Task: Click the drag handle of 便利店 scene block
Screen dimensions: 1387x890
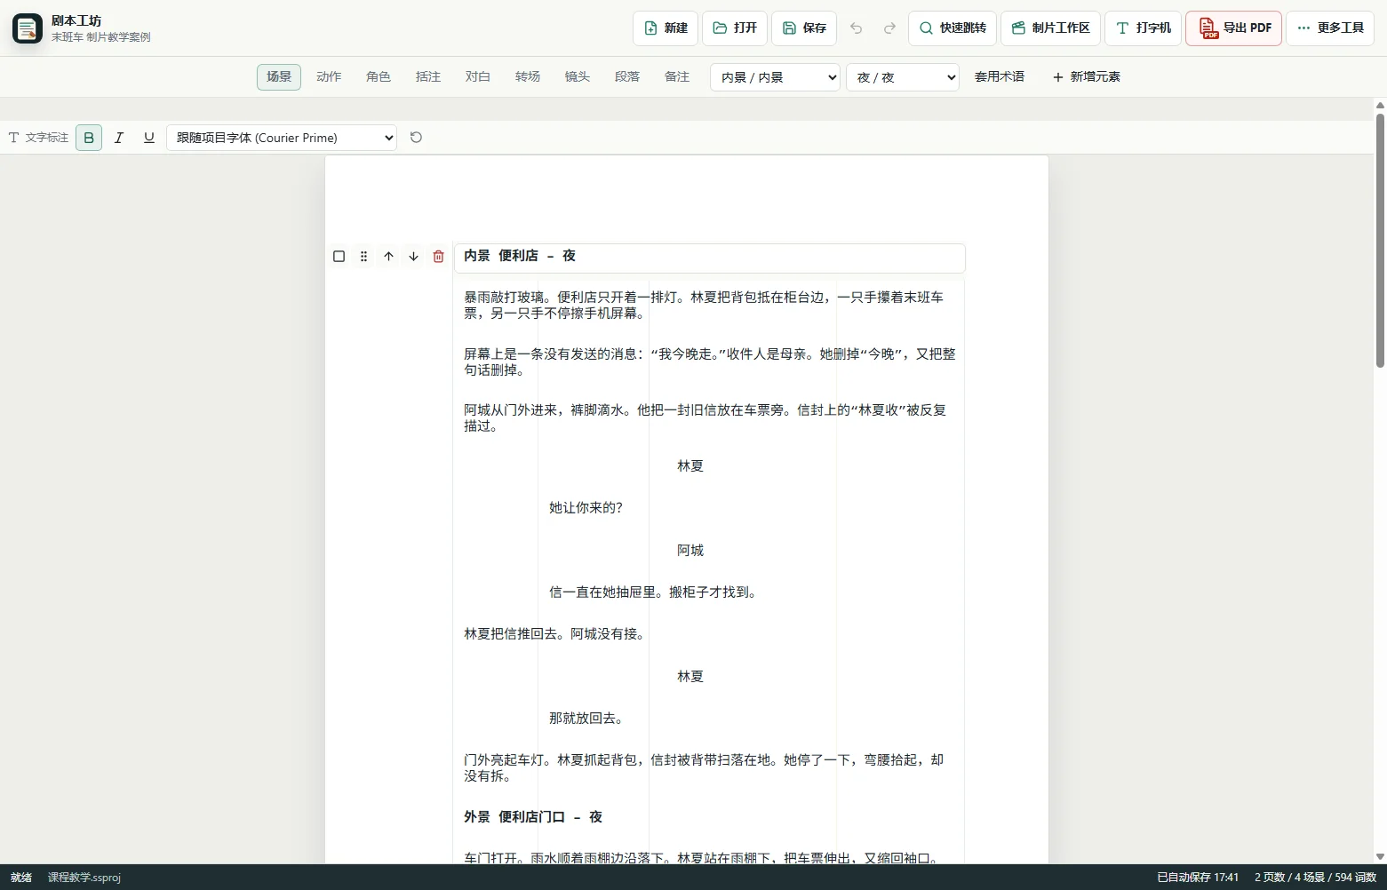Action: point(363,257)
